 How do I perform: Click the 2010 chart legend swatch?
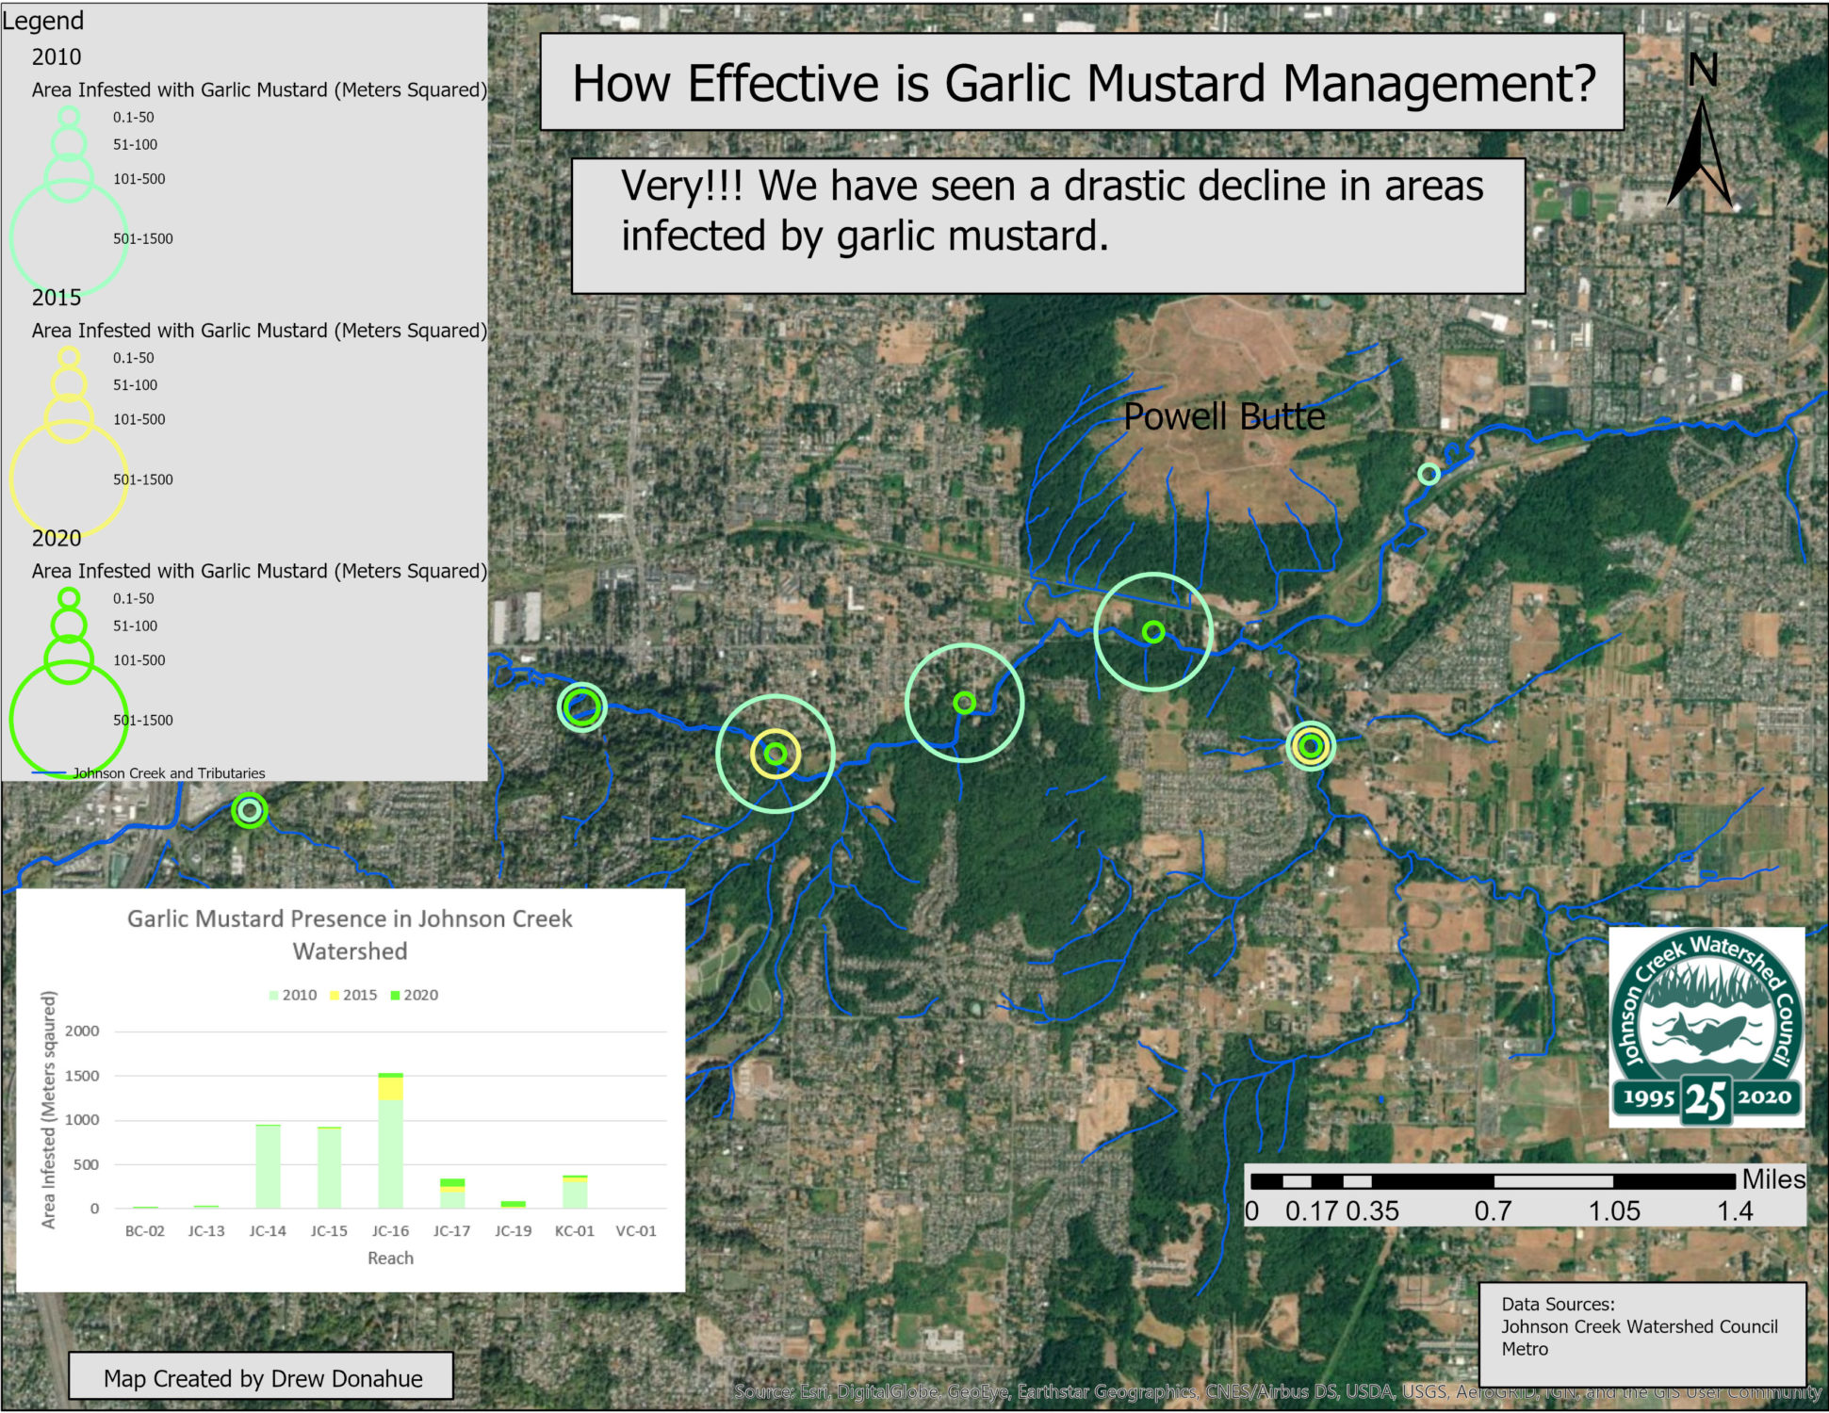pyautogui.click(x=274, y=995)
